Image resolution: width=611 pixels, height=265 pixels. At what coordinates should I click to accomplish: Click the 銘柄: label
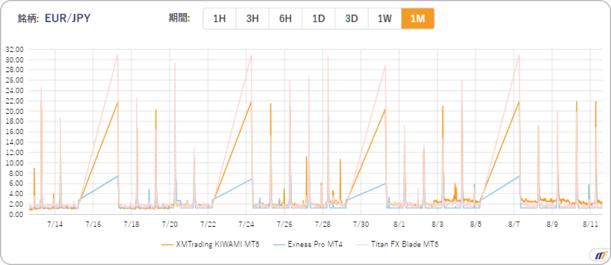(x=29, y=19)
